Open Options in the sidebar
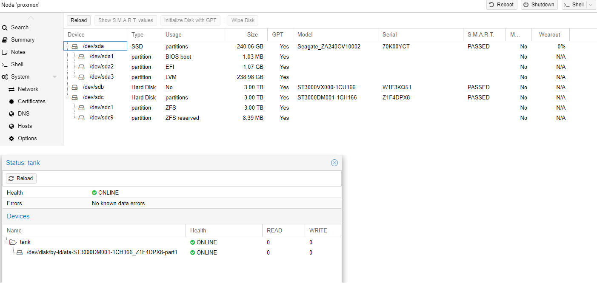The height and width of the screenshot is (283, 597). pyautogui.click(x=27, y=138)
